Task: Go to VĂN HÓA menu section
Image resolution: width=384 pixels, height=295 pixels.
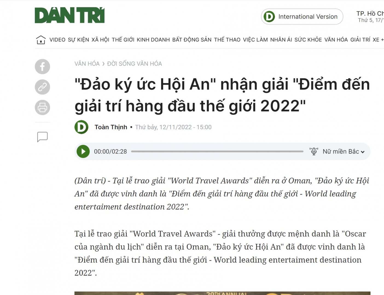Action: coord(336,40)
